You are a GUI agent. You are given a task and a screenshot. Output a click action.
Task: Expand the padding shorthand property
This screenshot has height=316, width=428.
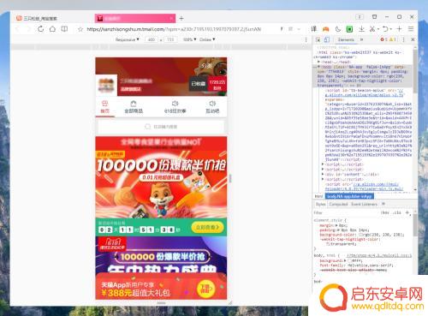339,230
